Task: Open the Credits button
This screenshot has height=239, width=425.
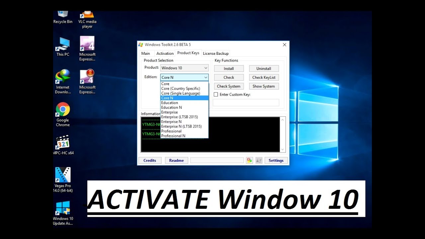Action: [x=150, y=160]
